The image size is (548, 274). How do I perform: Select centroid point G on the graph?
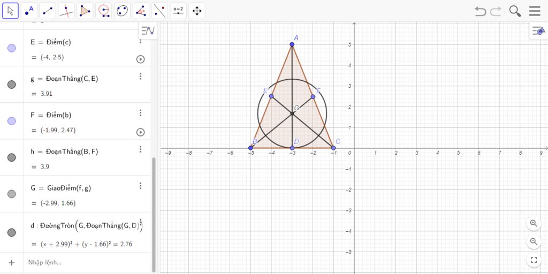[x=292, y=113]
